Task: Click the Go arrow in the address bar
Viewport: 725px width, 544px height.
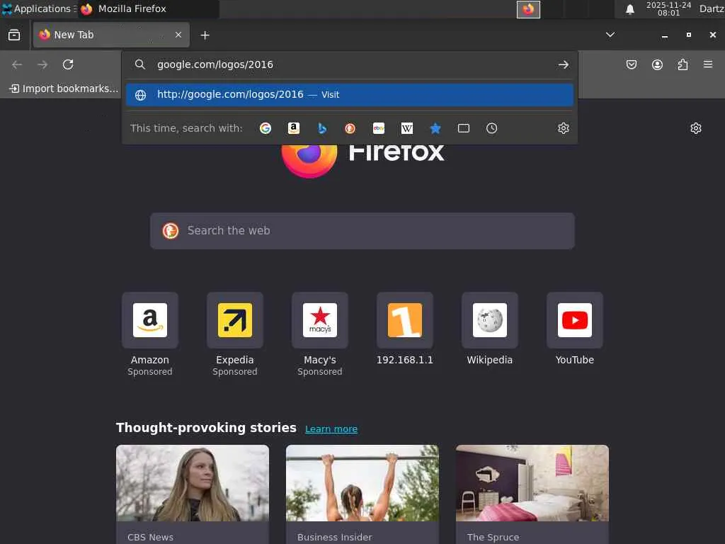Action: click(x=563, y=64)
